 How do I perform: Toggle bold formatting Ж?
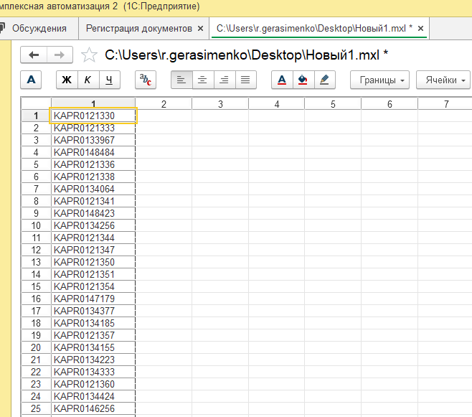coord(67,80)
